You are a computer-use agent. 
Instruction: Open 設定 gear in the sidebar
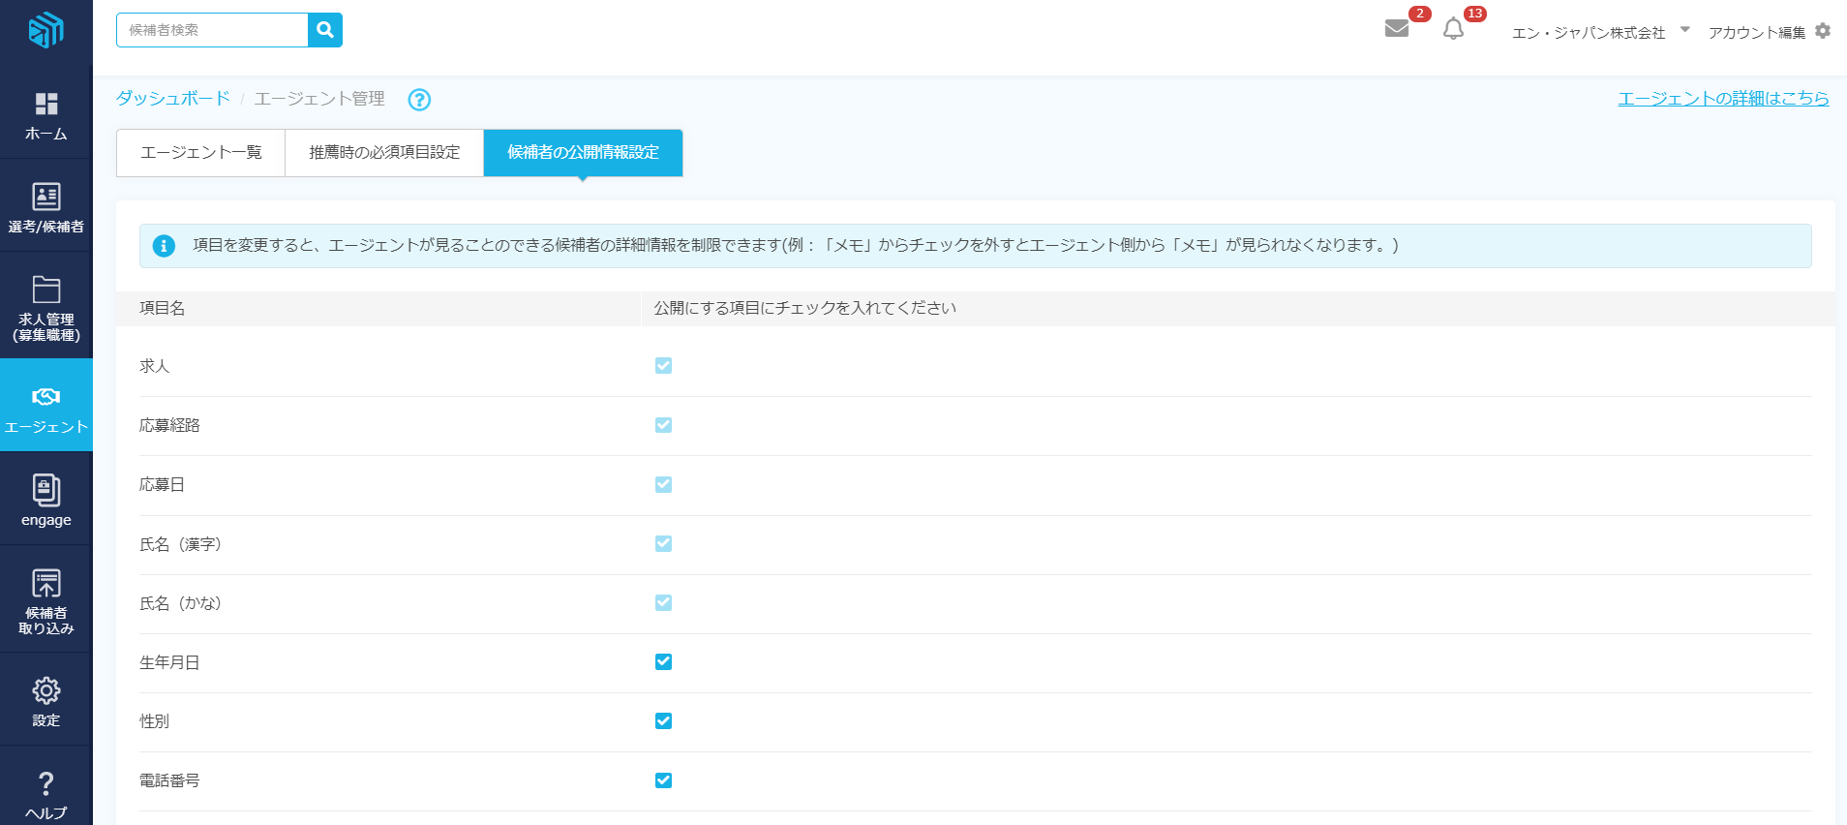click(x=45, y=701)
